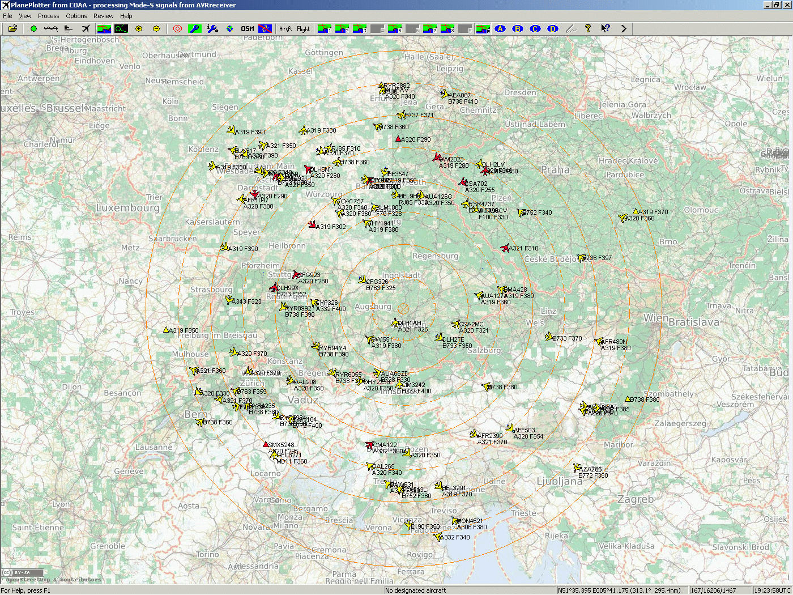
Task: Click the cursor coordinates readout in status bar
Action: (622, 590)
